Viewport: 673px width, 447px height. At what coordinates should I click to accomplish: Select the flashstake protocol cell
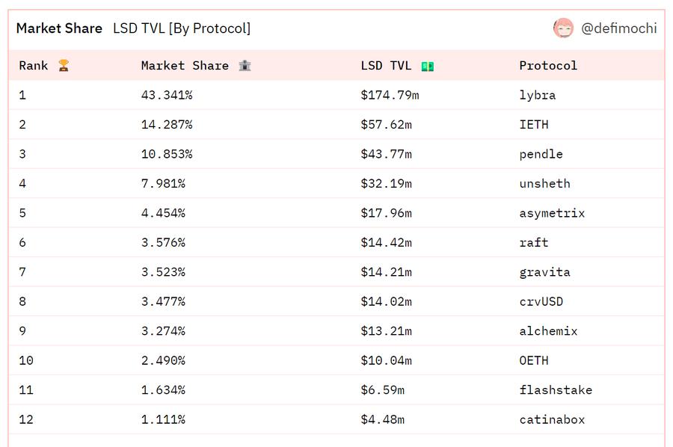(556, 390)
